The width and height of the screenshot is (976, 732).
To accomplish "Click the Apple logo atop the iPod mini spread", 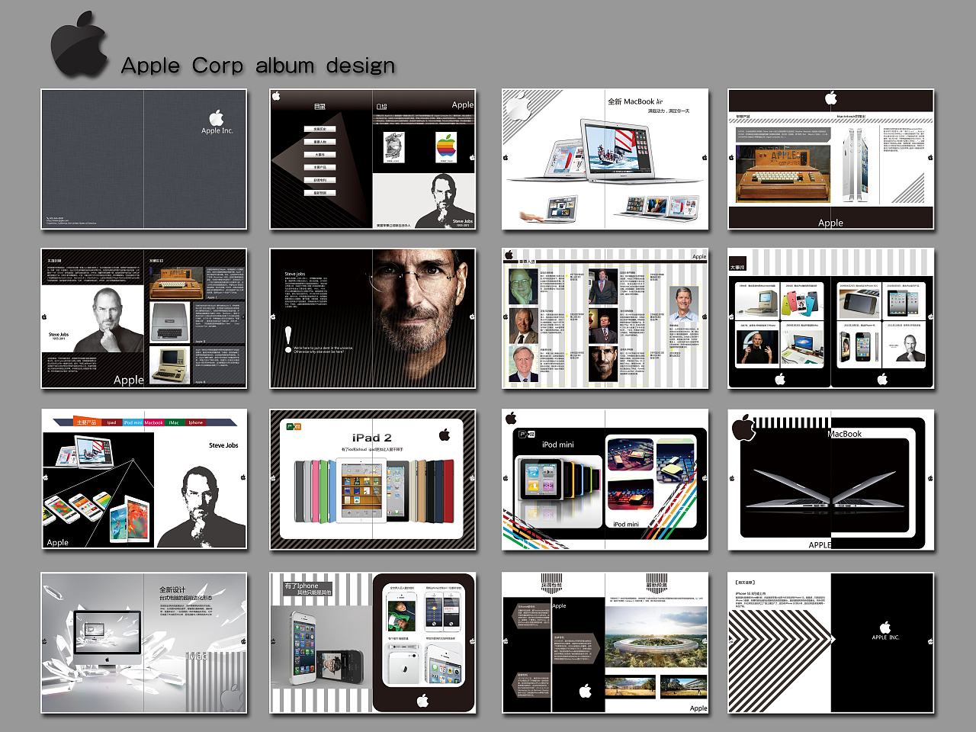I will 511,417.
